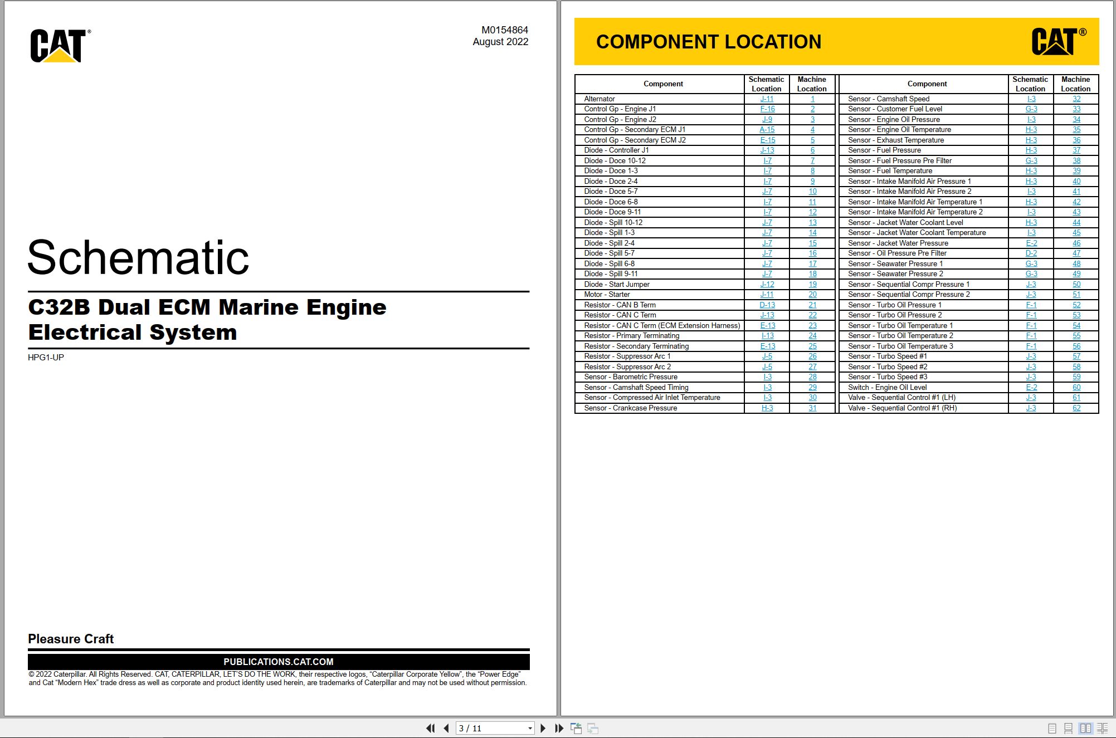Switch to continuous page view
The height and width of the screenshot is (738, 1116).
tap(1068, 728)
